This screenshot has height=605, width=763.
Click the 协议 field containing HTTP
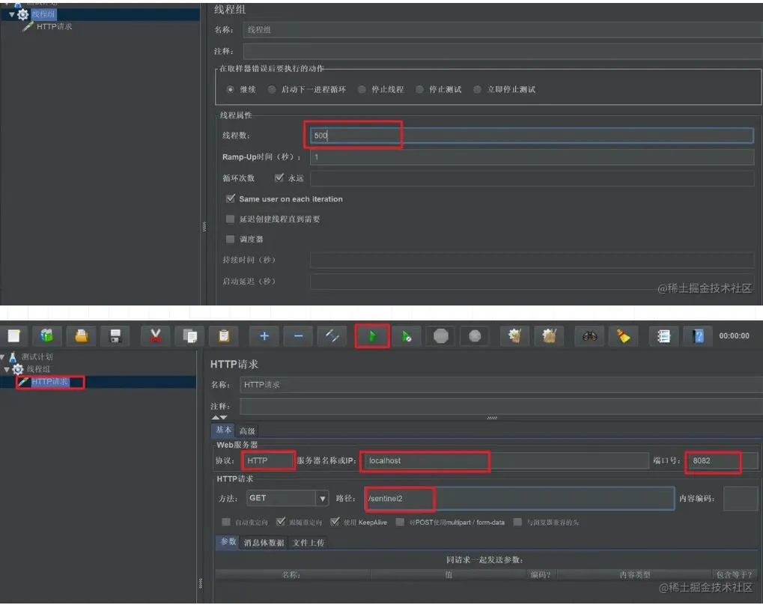(x=268, y=460)
